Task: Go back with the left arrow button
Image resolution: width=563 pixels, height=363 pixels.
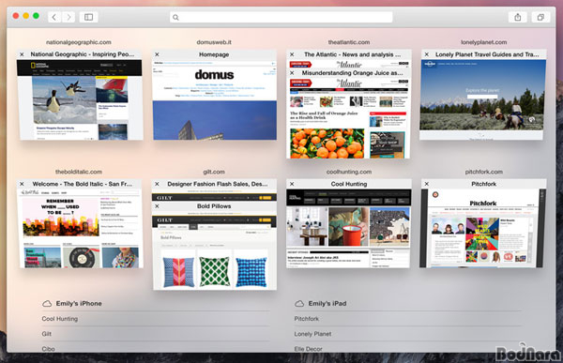Action: pos(54,17)
